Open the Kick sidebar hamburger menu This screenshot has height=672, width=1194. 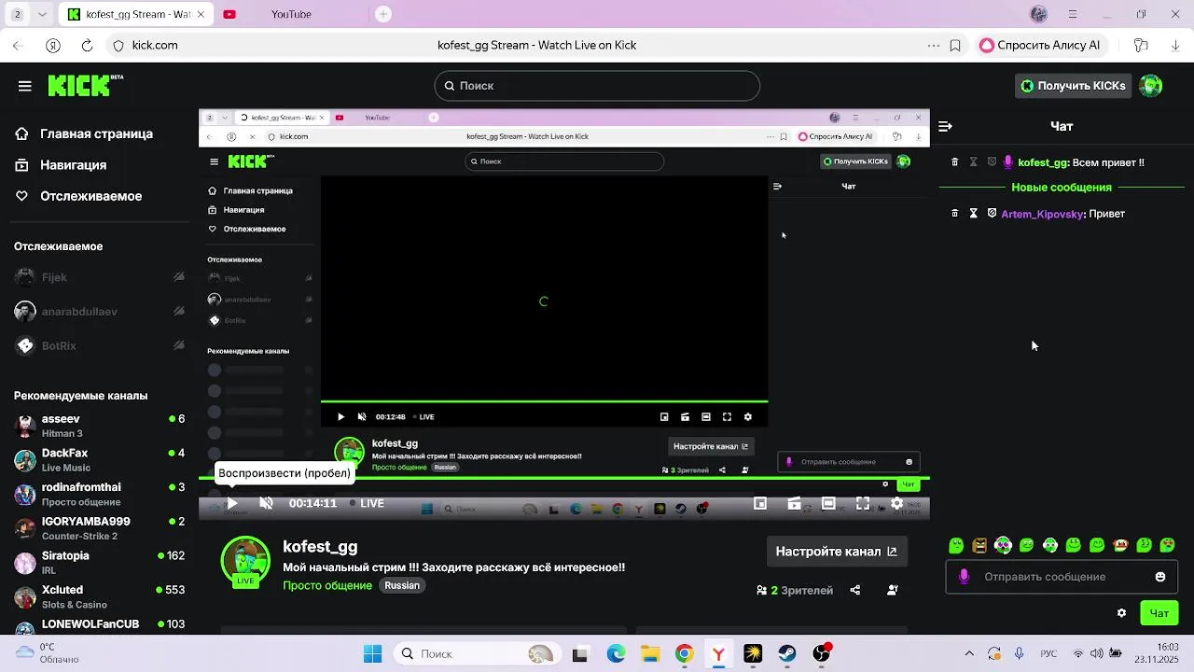pos(25,86)
